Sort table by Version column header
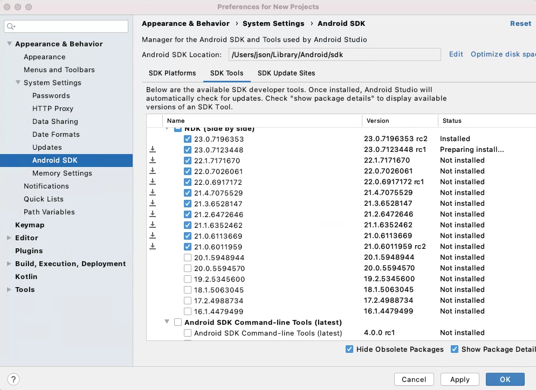Viewport: 536px width, 390px height. (x=400, y=121)
